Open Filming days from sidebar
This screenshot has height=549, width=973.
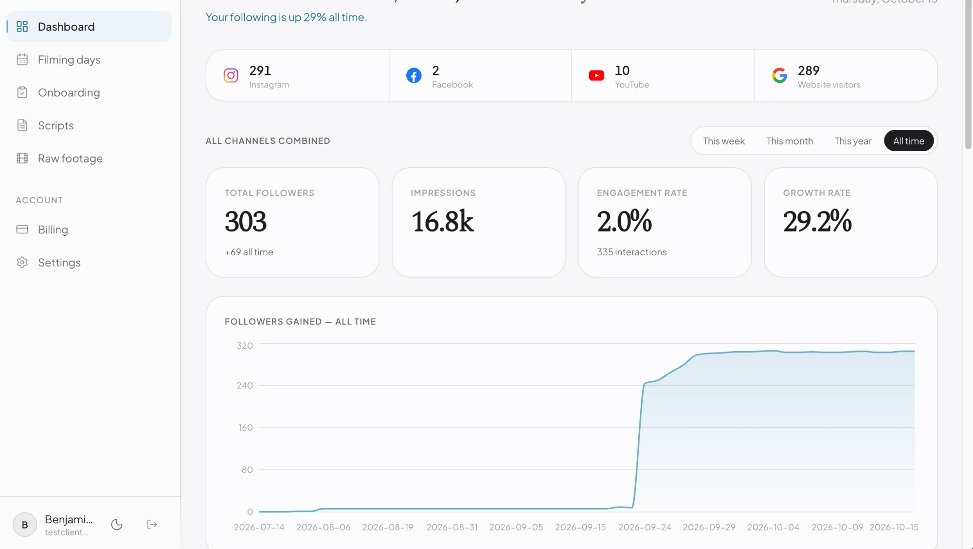pos(90,59)
